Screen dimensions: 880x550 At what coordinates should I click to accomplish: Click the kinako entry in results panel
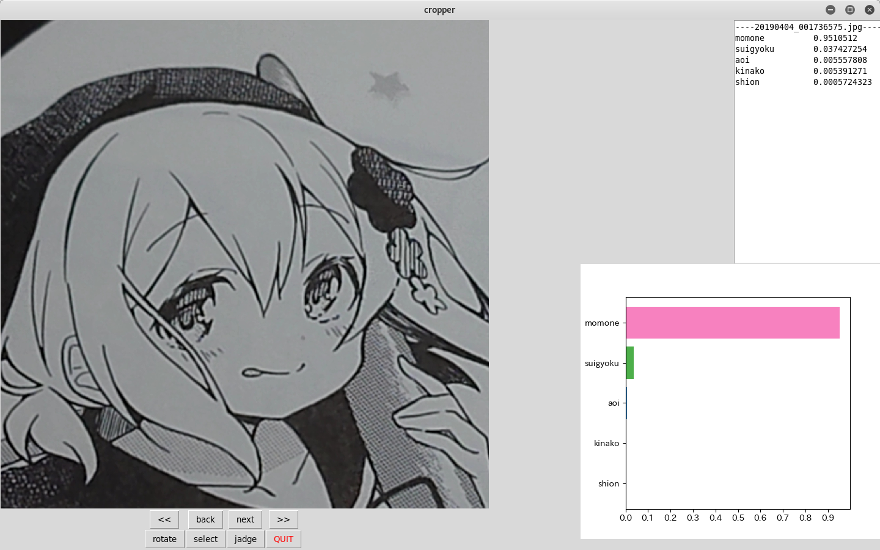click(x=794, y=71)
